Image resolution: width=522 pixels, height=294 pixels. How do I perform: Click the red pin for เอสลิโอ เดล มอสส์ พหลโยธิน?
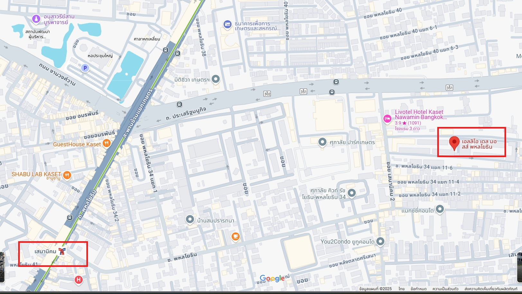coord(454,143)
